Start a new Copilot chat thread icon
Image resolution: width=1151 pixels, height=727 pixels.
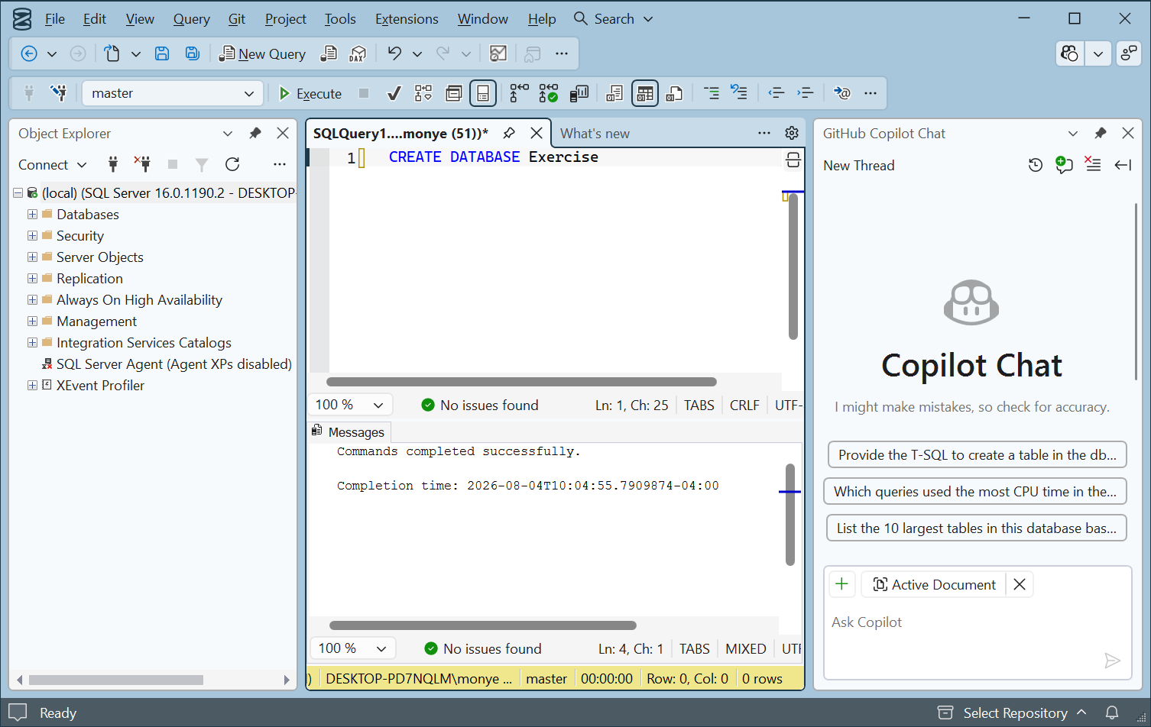point(1064,165)
